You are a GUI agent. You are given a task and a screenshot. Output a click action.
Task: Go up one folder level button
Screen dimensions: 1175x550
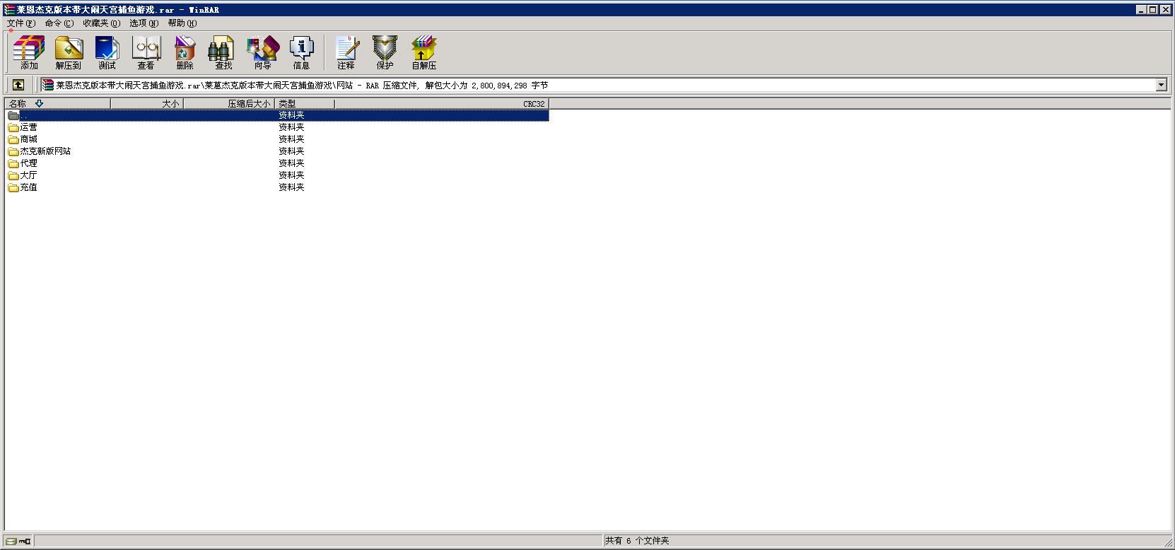tap(18, 85)
